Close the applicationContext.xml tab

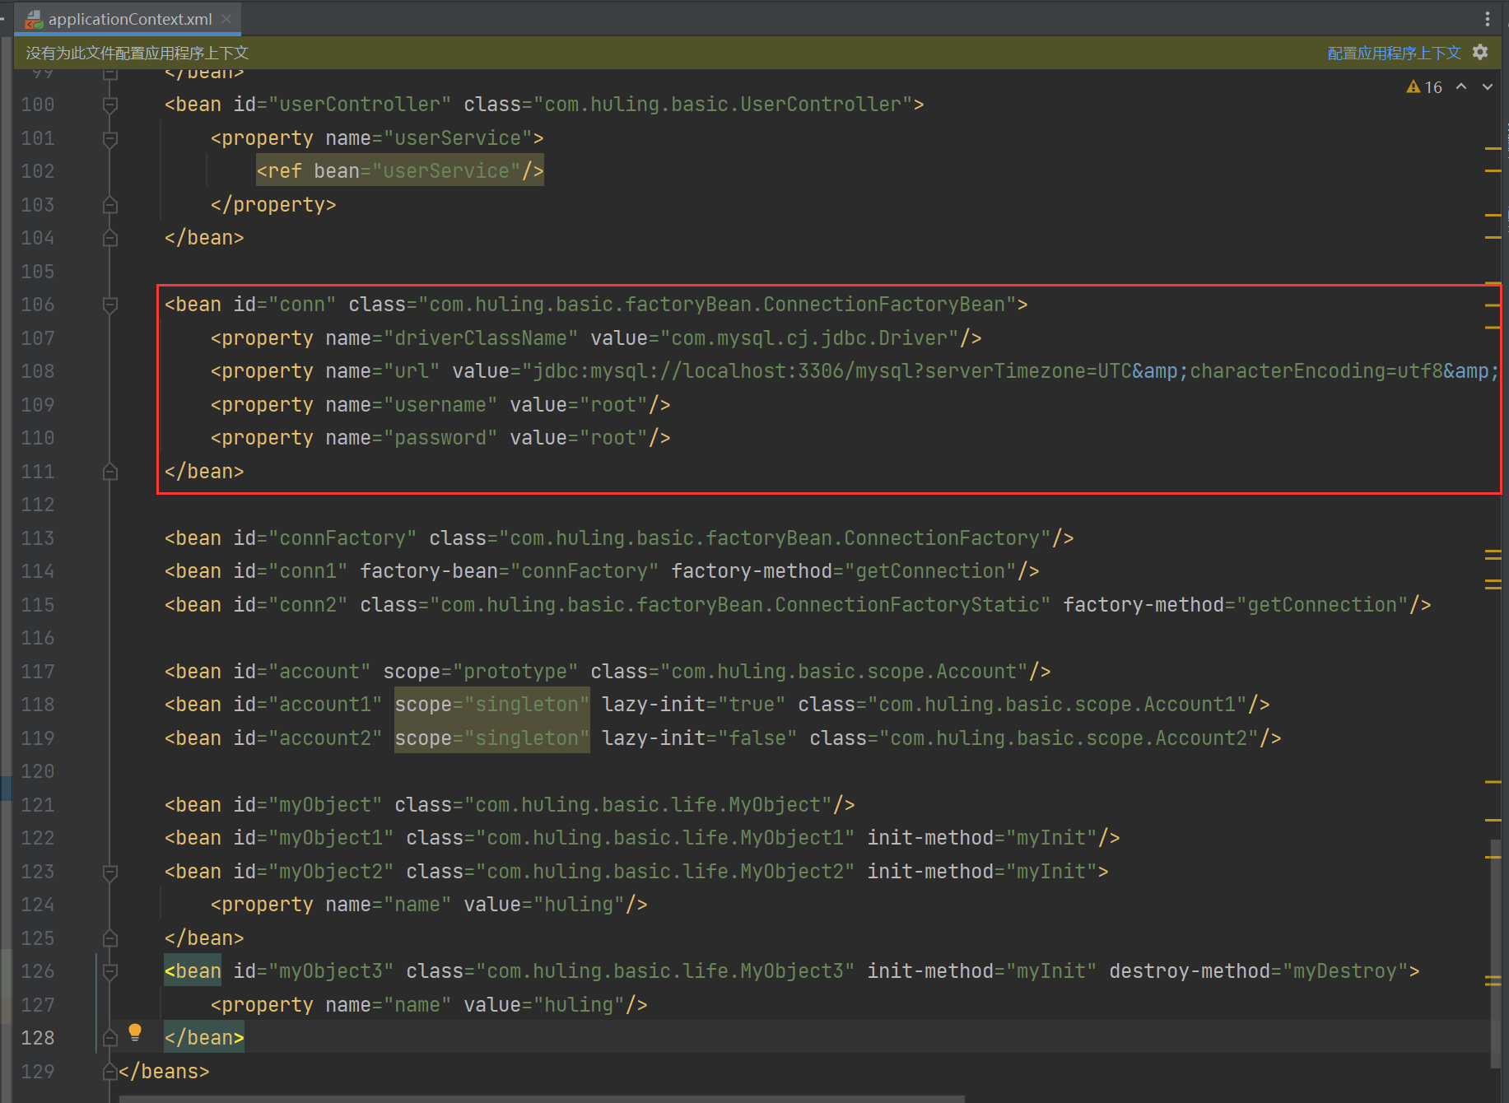click(x=226, y=18)
